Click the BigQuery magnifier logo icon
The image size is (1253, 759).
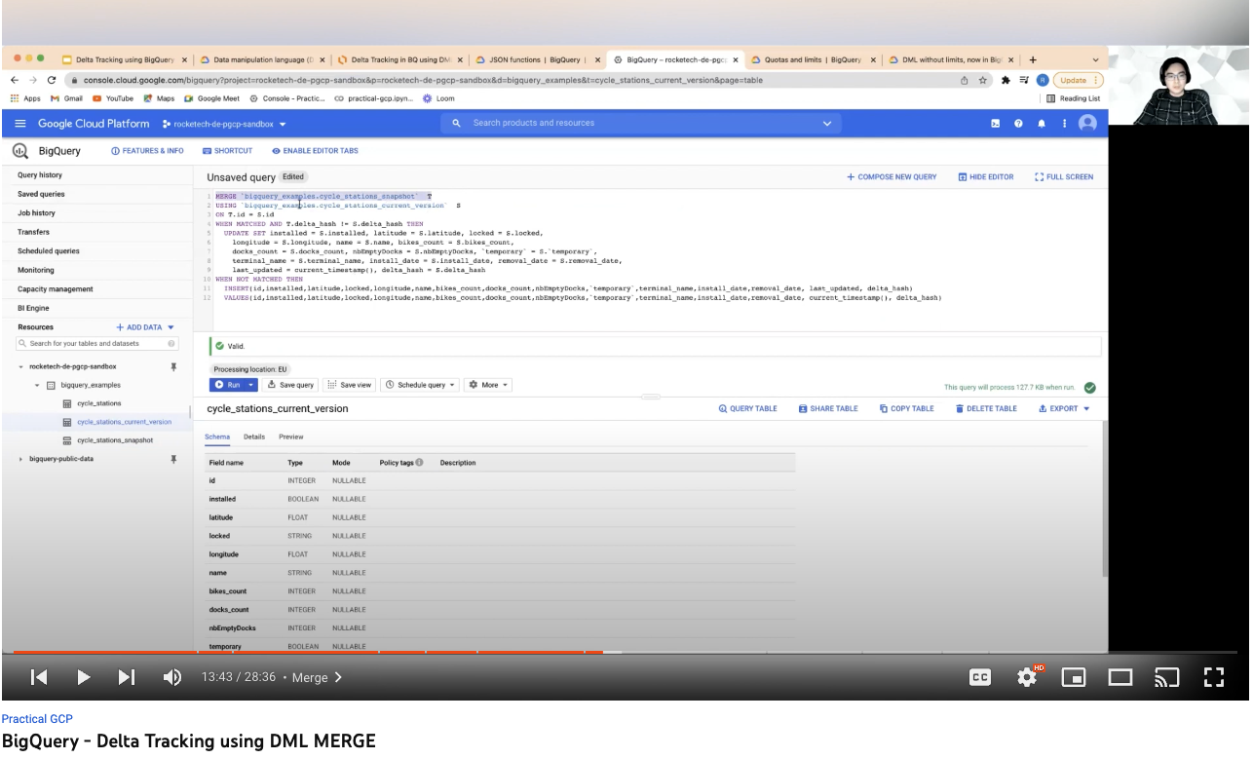coord(20,151)
